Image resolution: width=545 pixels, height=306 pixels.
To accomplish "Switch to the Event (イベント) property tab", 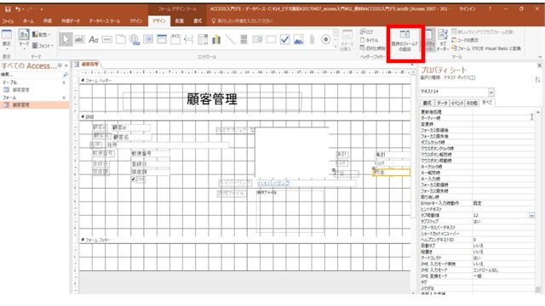I will click(x=456, y=103).
